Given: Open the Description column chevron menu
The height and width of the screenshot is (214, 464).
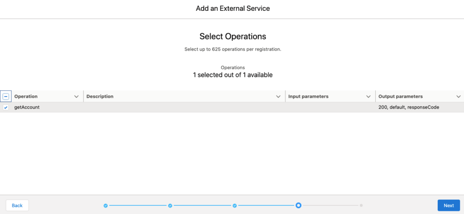Looking at the screenshot, I should click(278, 97).
